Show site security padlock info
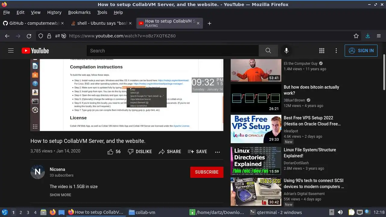Screen dimensions: 386x217 pyautogui.click(x=49, y=36)
